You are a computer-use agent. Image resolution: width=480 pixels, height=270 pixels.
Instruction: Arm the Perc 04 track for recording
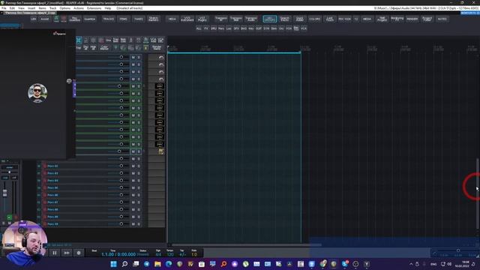click(x=45, y=181)
